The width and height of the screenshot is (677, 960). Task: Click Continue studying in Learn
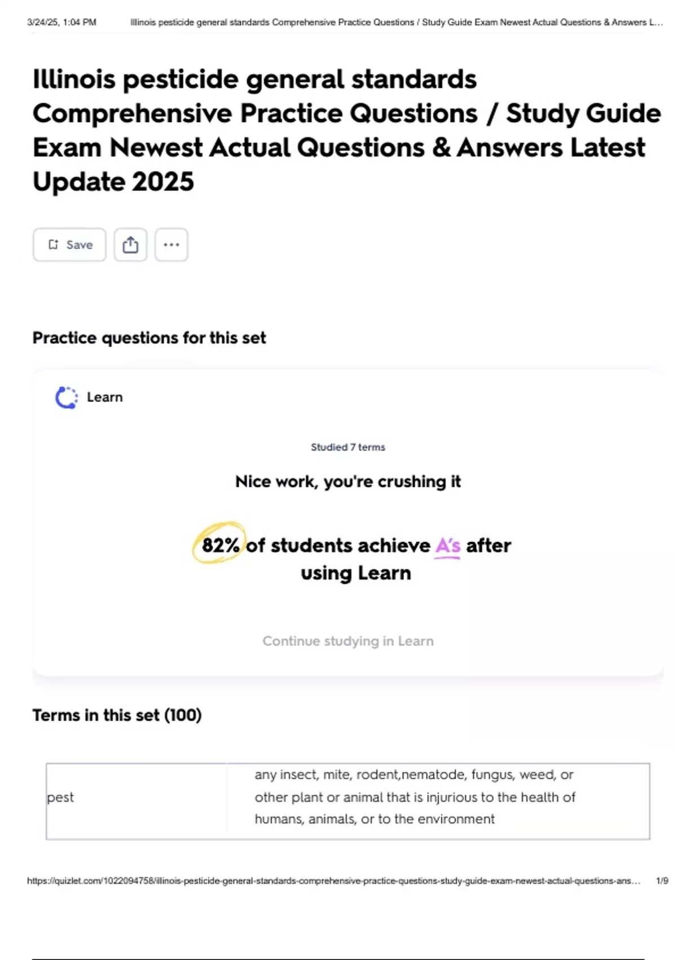(348, 641)
